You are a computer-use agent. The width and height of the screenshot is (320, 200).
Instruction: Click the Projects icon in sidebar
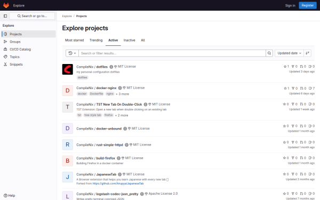[x=5, y=34]
